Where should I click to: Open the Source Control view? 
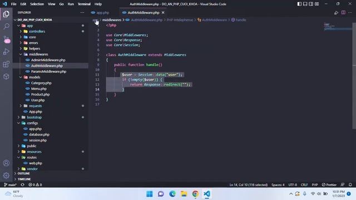[6, 39]
